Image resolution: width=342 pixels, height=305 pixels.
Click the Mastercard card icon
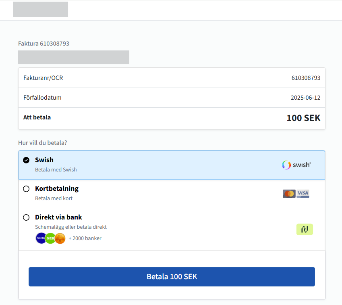coord(289,194)
